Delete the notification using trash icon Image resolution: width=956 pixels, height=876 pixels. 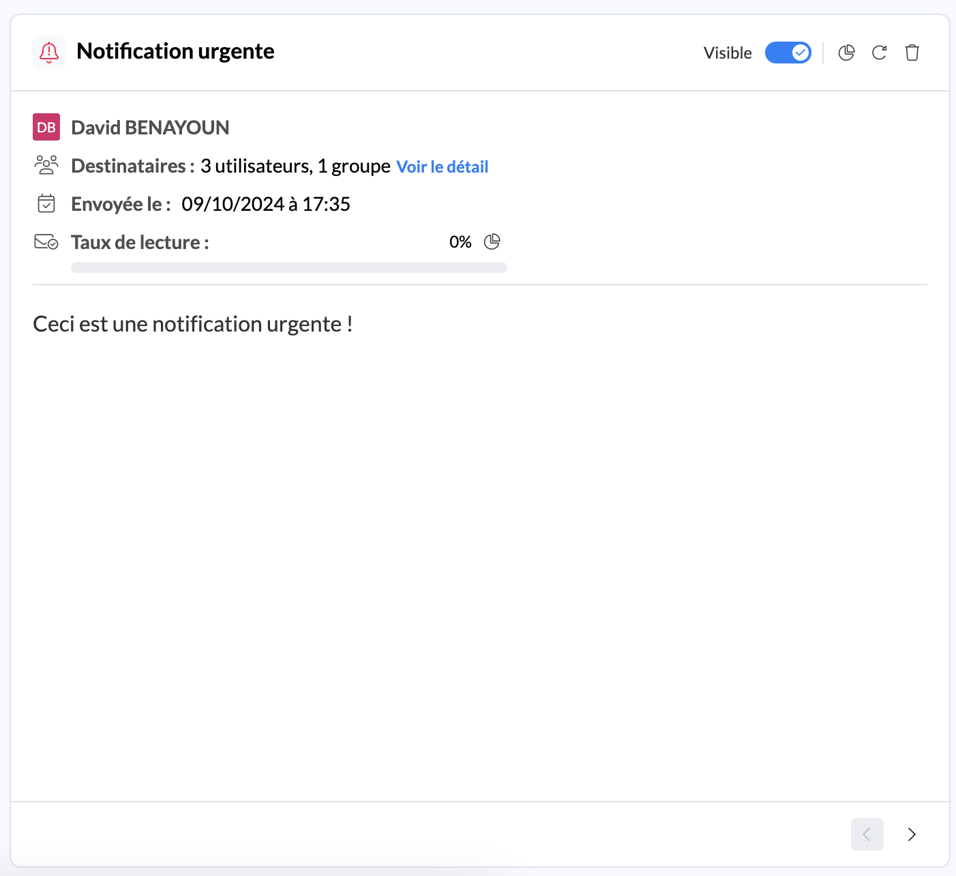click(x=912, y=53)
